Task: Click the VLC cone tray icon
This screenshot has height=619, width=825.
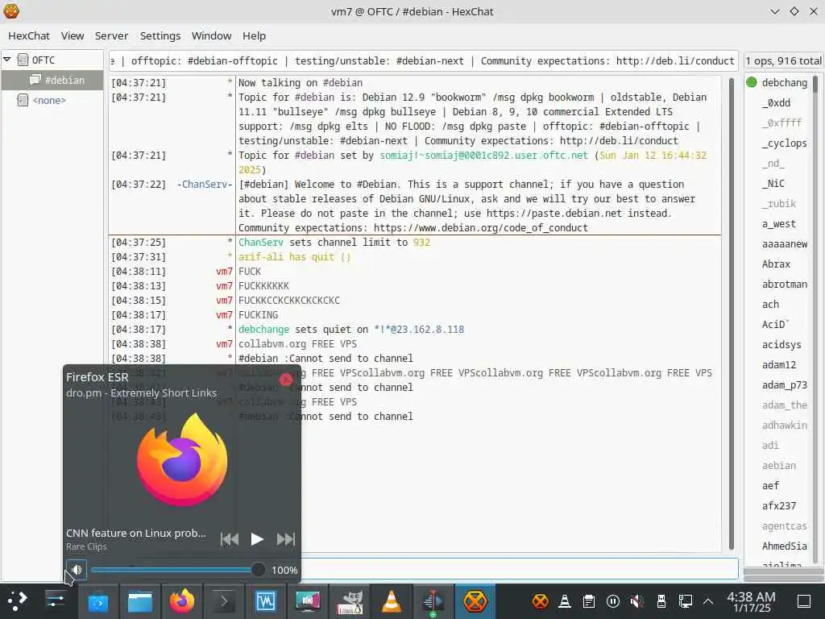Action: (x=565, y=600)
